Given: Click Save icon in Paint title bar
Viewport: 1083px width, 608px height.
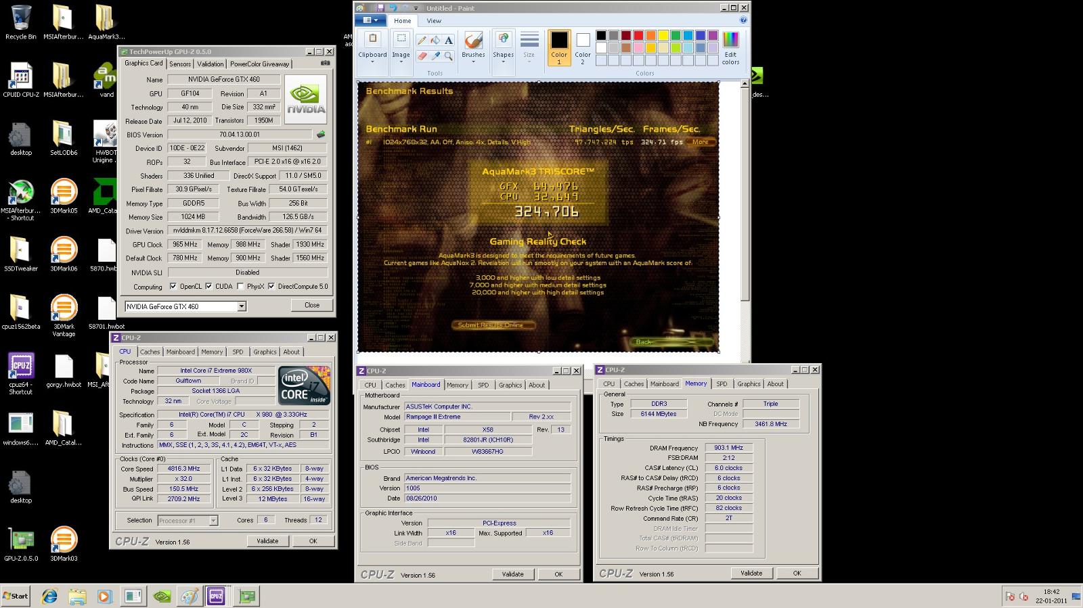Looking at the screenshot, I should click(382, 8).
